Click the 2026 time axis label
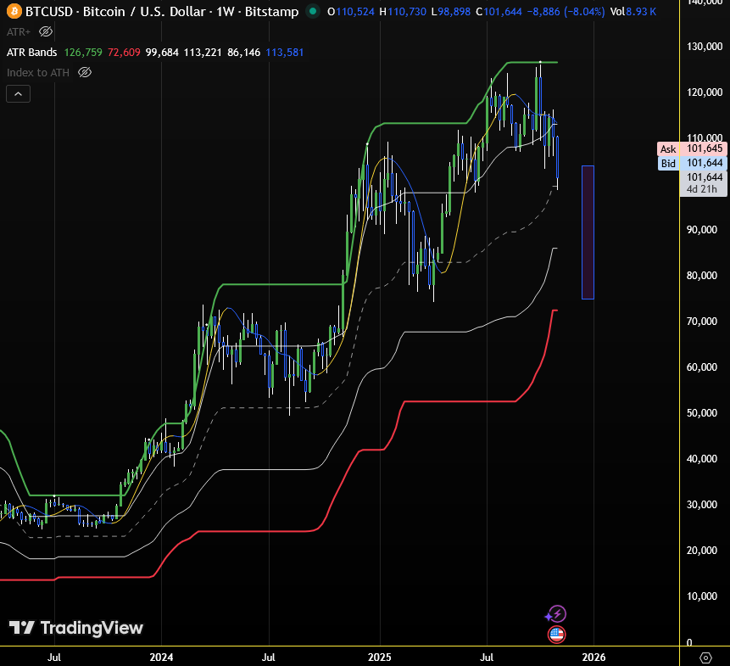This screenshot has width=730, height=666. (x=594, y=658)
